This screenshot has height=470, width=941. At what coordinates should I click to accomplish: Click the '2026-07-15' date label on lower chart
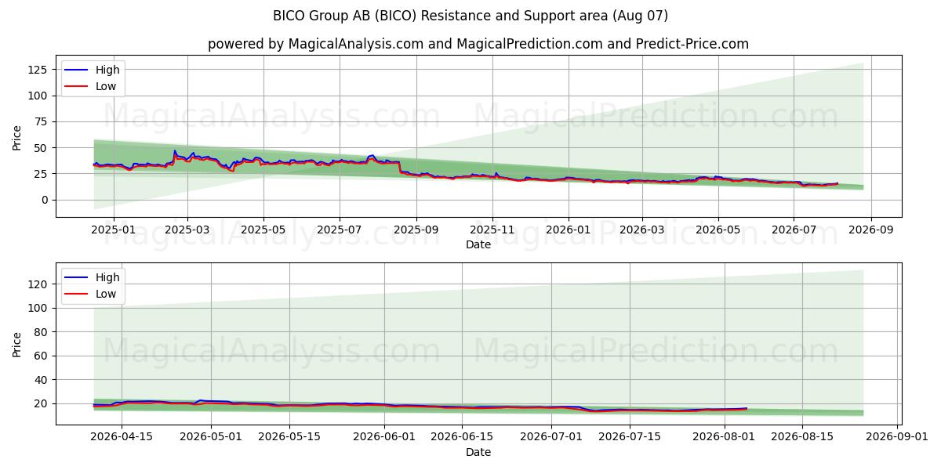(x=630, y=438)
